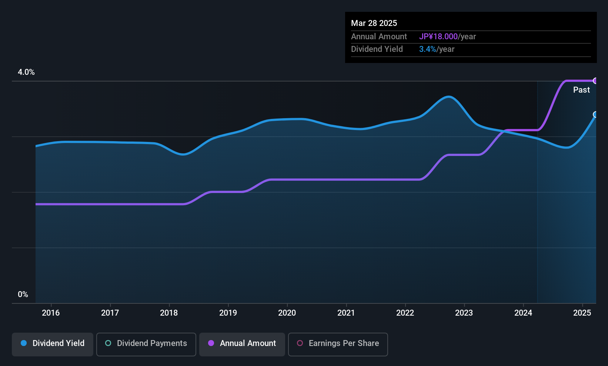
Task: Click the tooltip 'Annual Amount' label
Action: [379, 36]
